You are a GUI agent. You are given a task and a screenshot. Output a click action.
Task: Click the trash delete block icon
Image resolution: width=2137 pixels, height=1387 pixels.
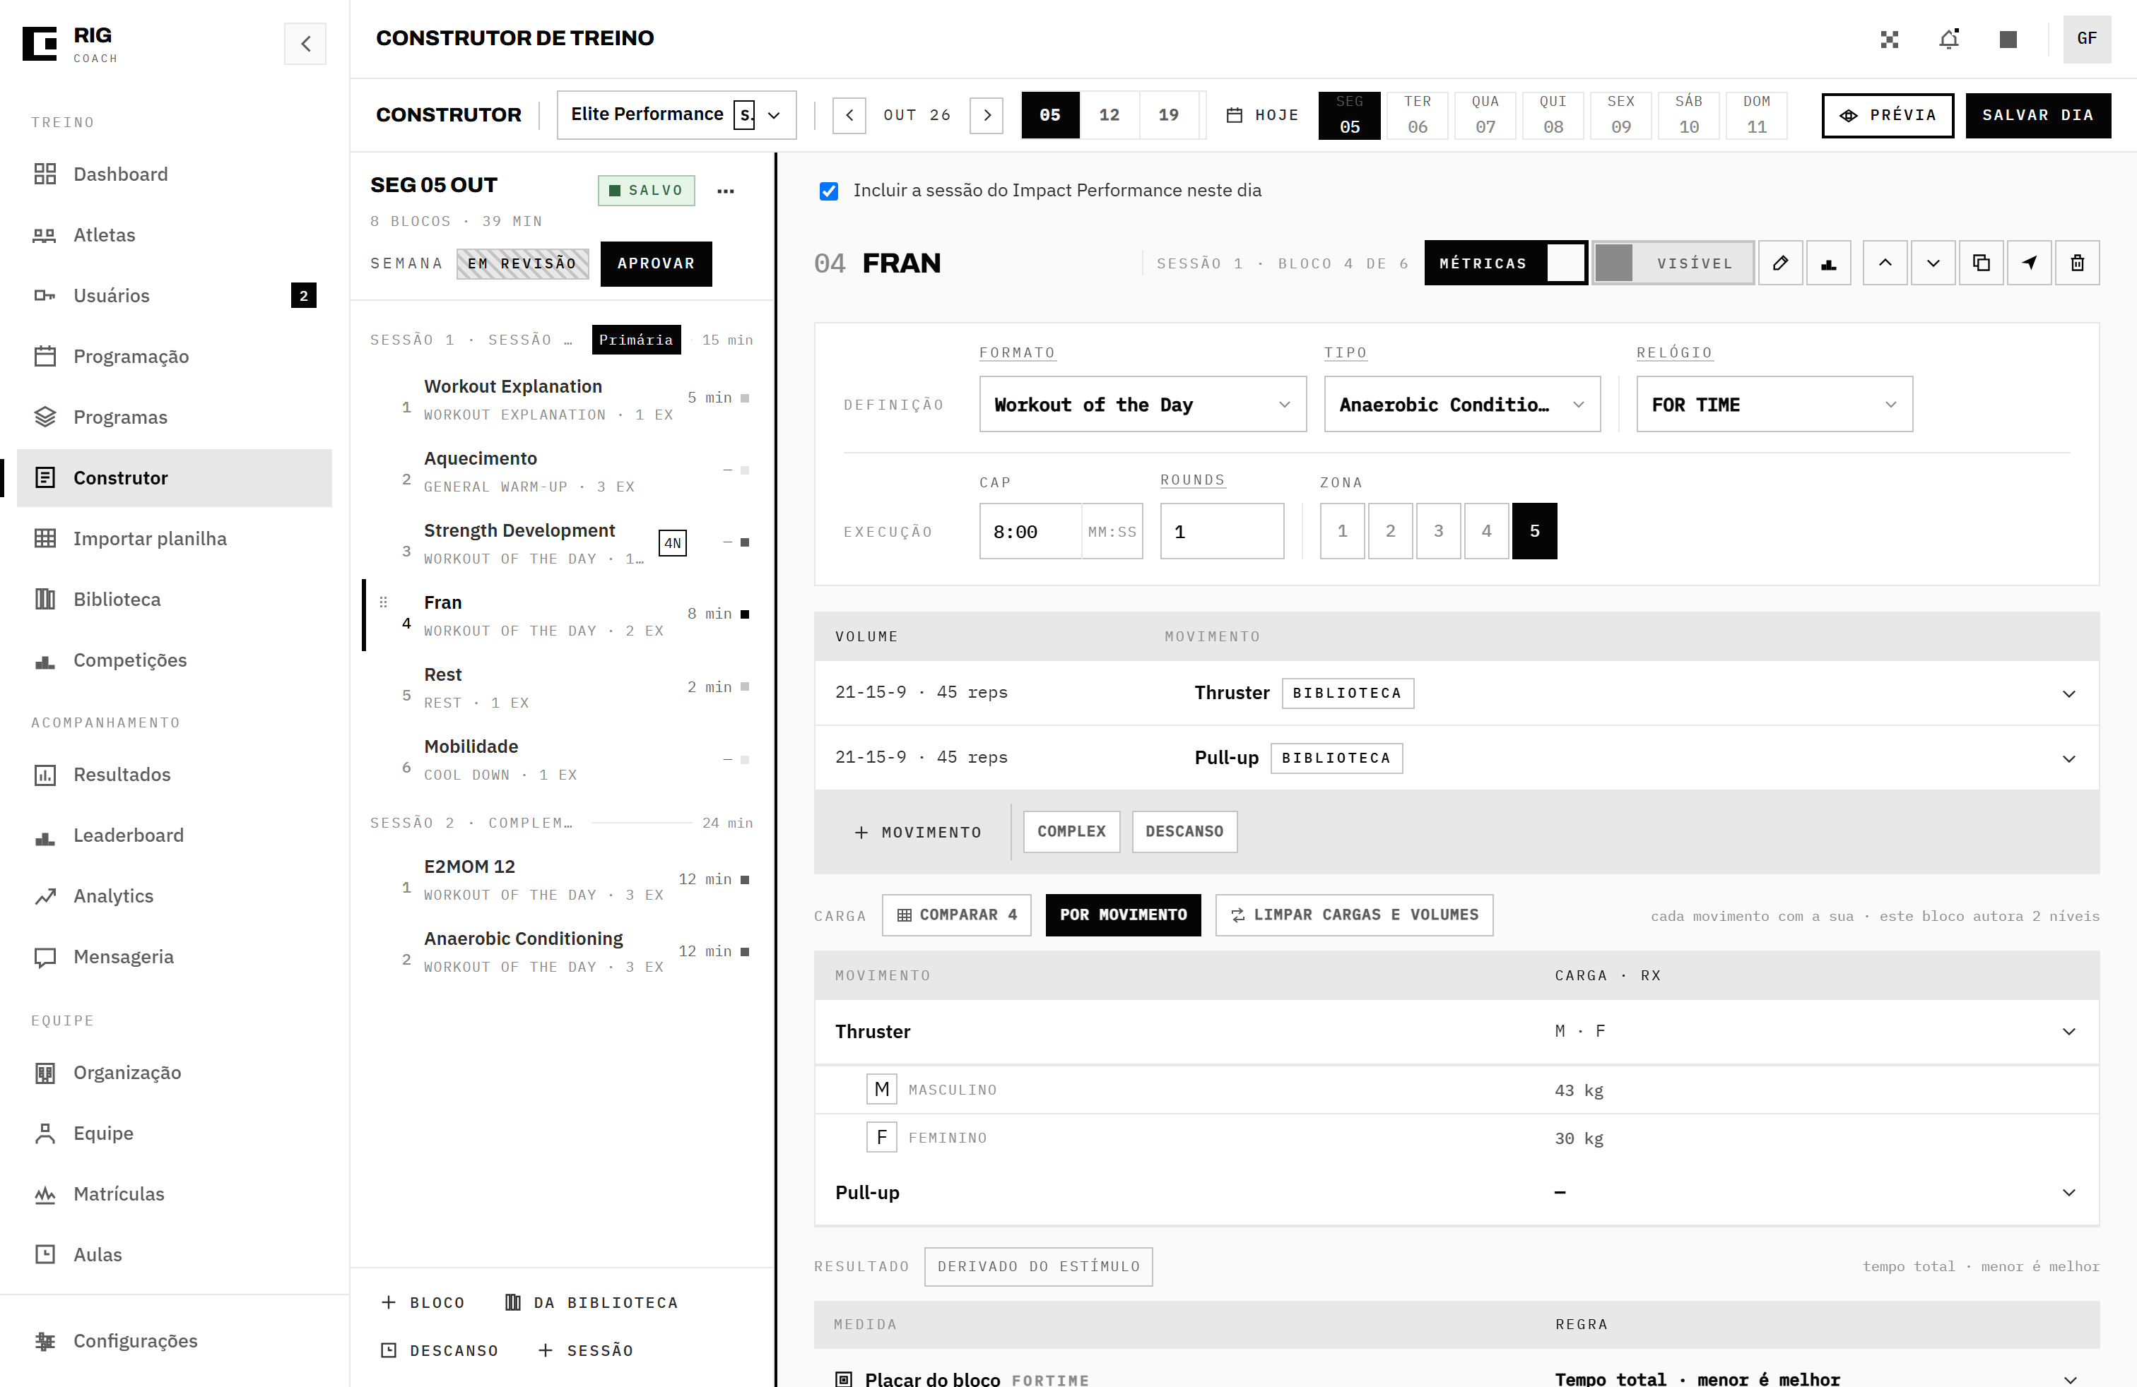2077,263
